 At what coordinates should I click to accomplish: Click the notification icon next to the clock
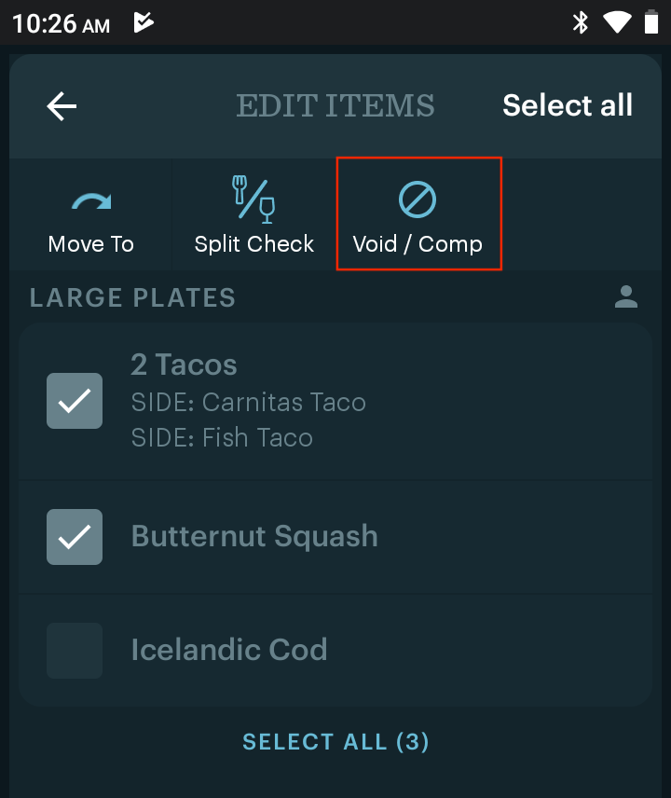[144, 22]
